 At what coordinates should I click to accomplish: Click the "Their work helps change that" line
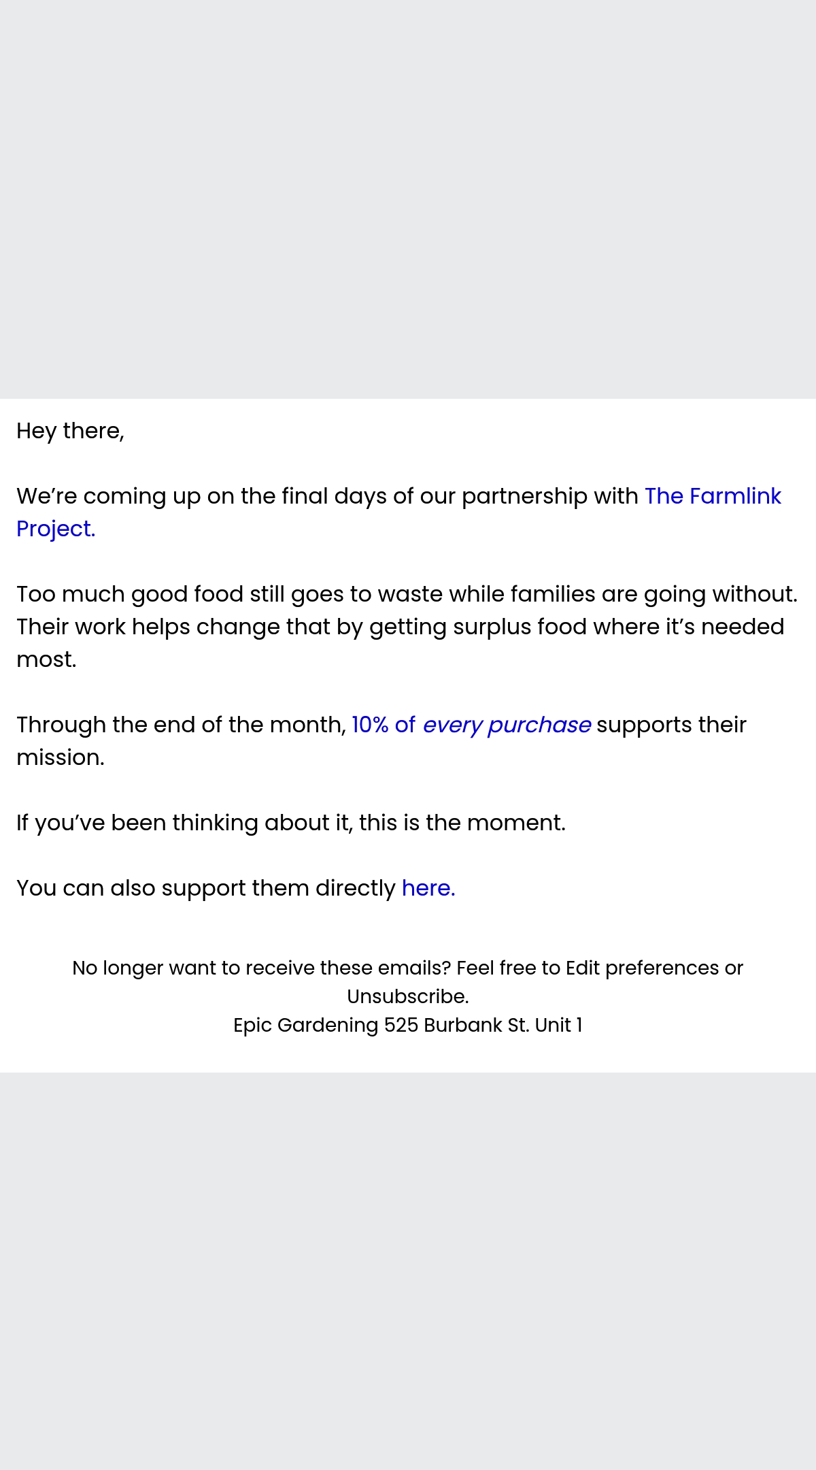tap(401, 627)
